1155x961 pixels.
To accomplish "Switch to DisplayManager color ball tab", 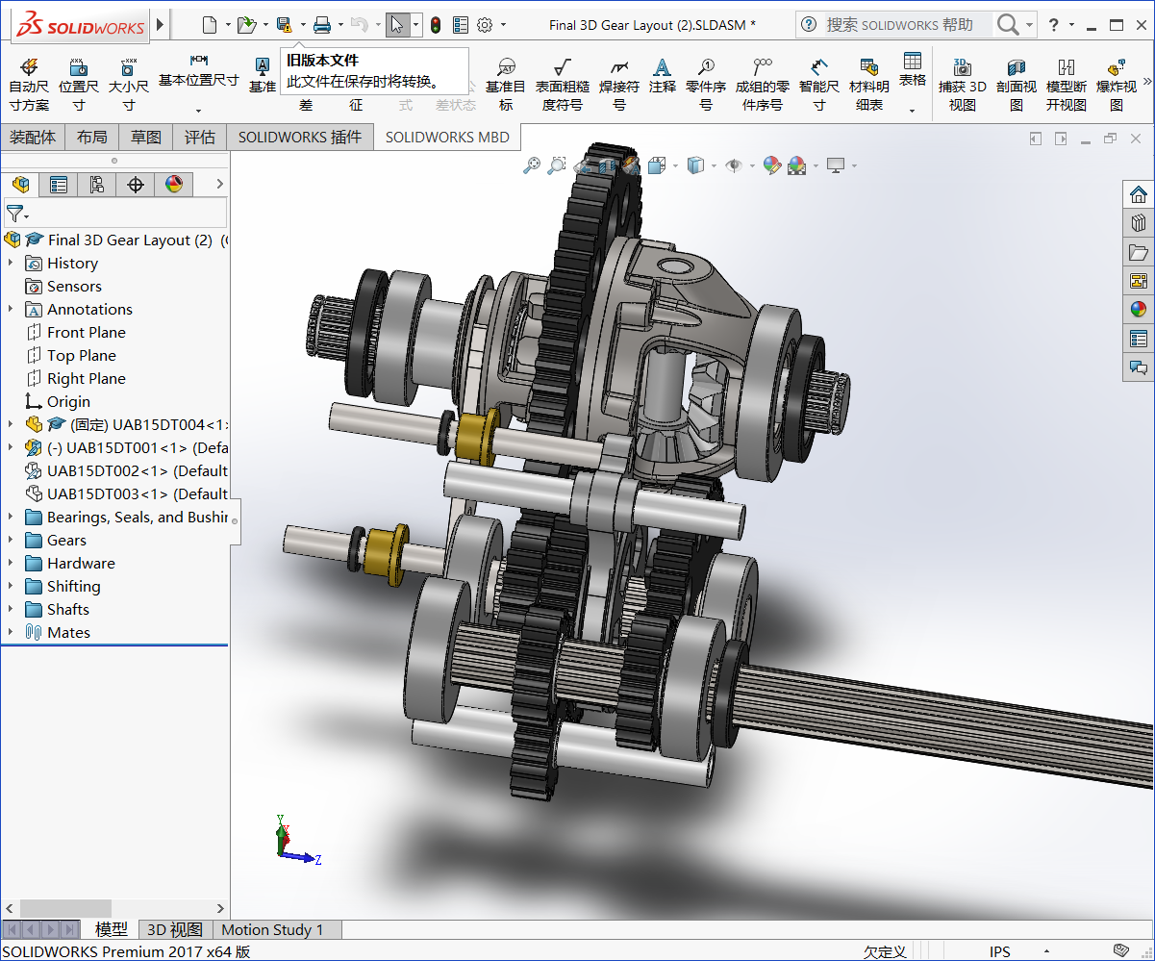I will click(x=174, y=184).
